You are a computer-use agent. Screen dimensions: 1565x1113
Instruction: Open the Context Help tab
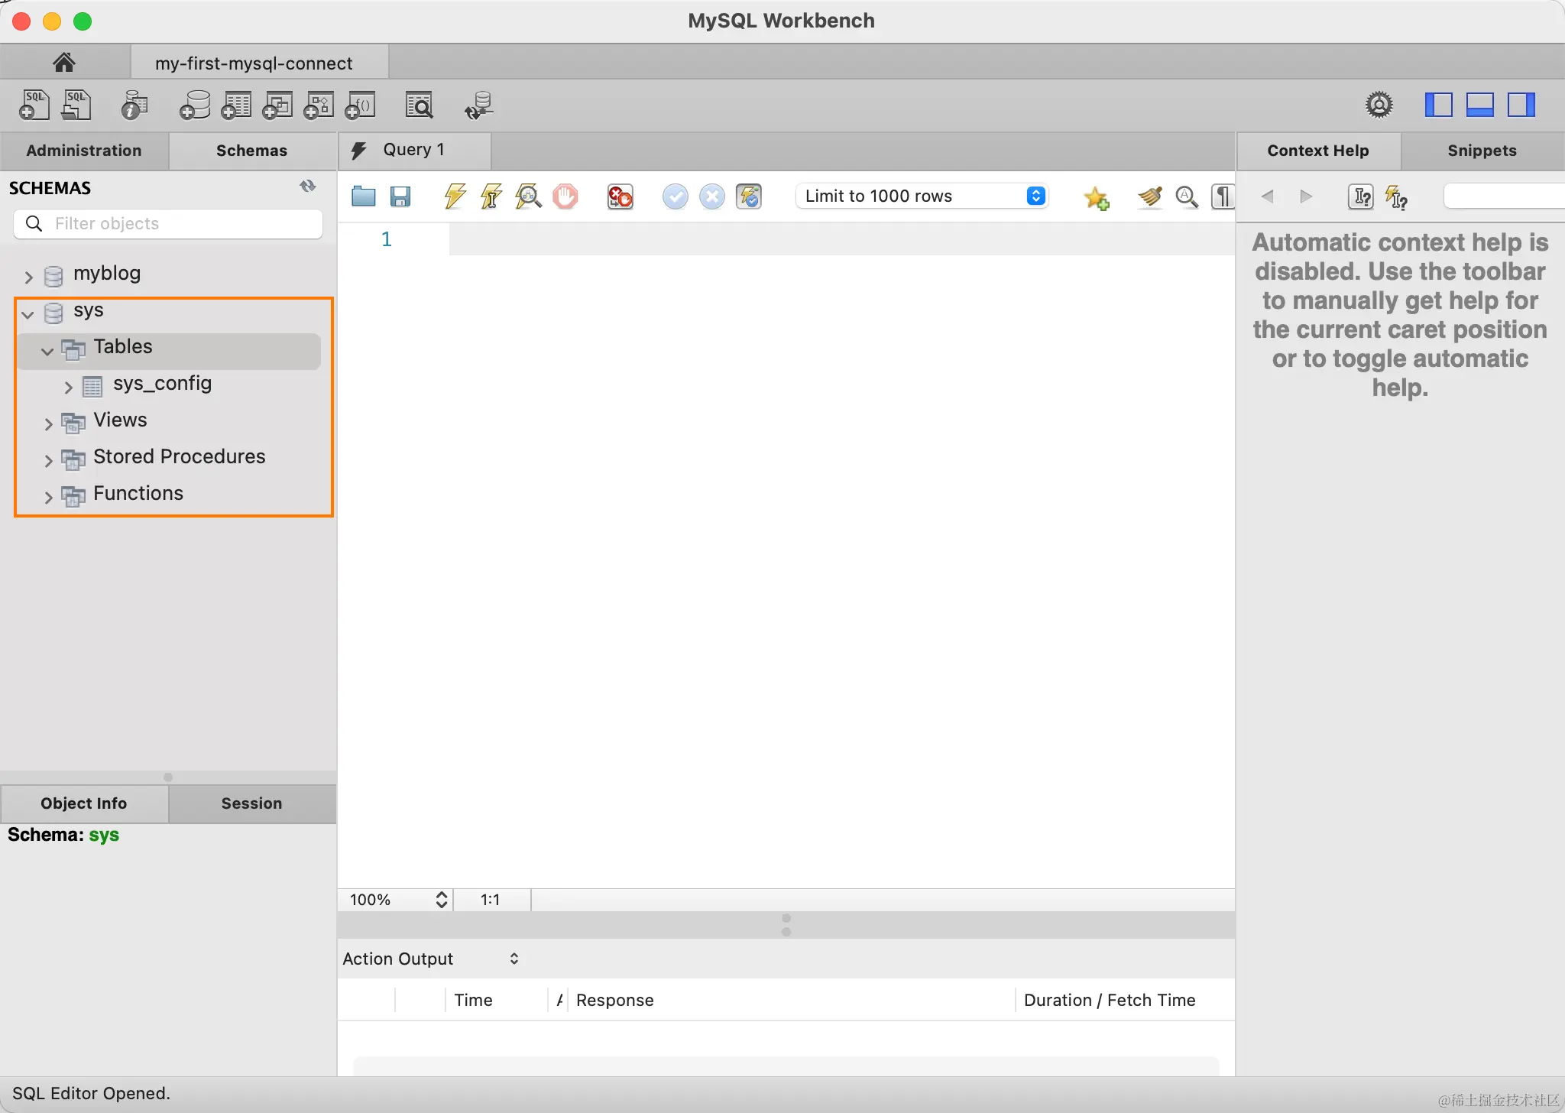coord(1318,151)
